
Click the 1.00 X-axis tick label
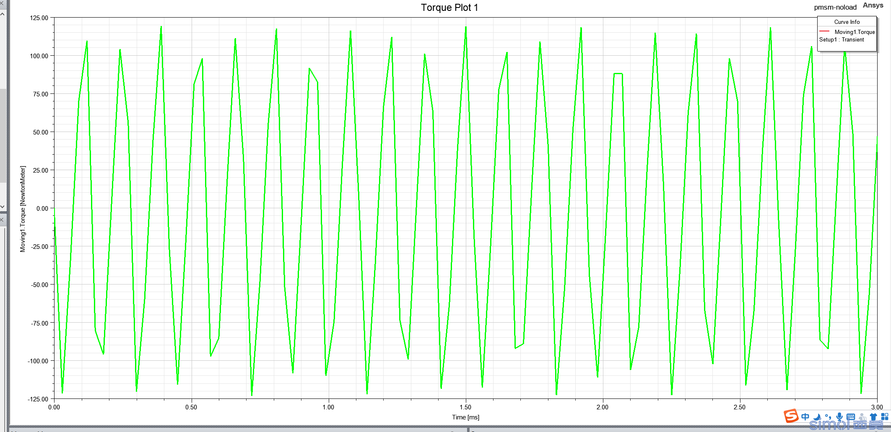point(328,407)
